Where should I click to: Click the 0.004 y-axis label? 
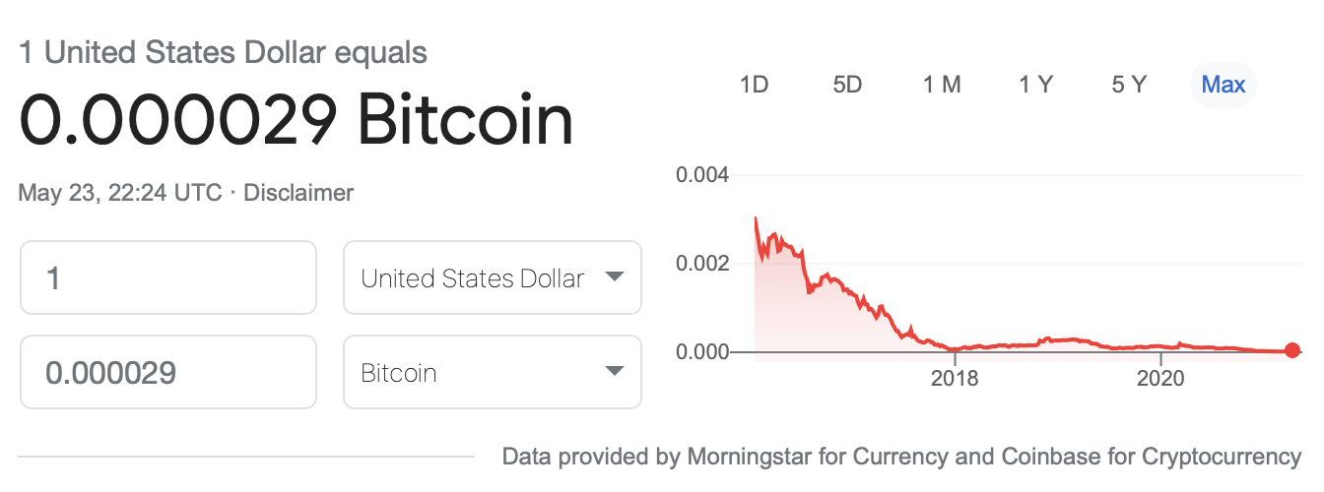coord(702,176)
